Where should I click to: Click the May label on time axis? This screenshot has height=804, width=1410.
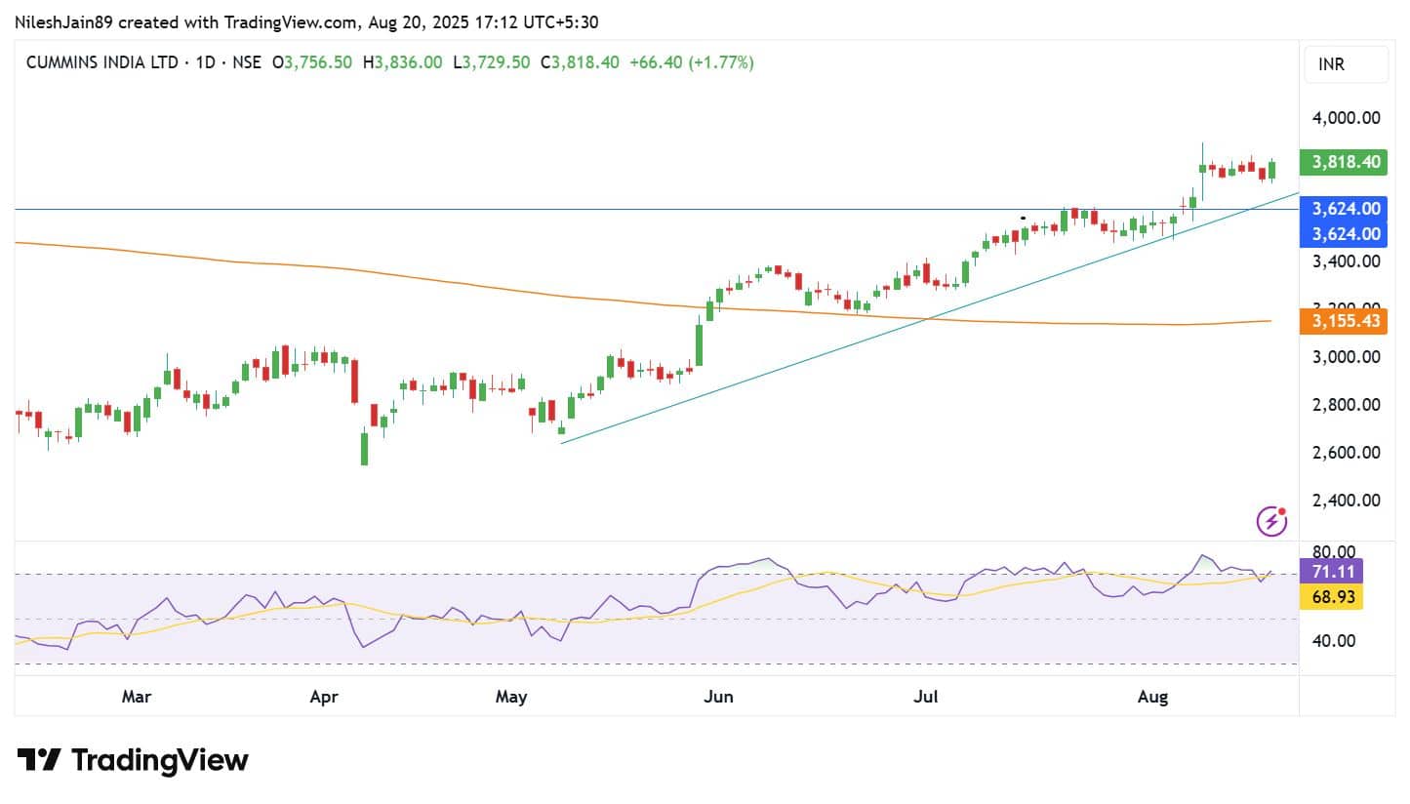[511, 697]
